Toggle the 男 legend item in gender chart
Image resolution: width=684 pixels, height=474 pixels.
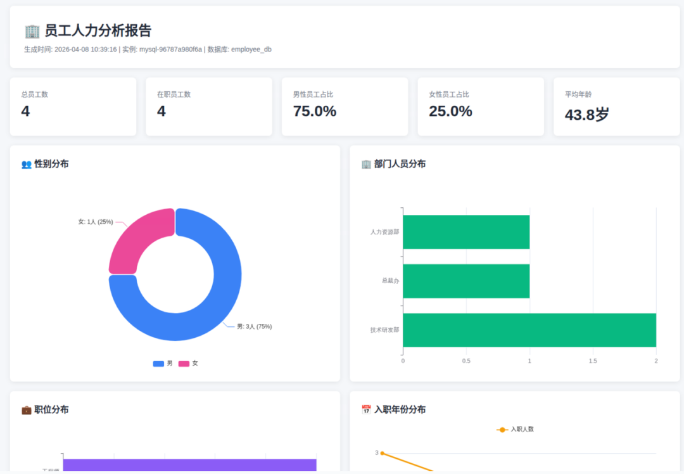click(x=163, y=364)
